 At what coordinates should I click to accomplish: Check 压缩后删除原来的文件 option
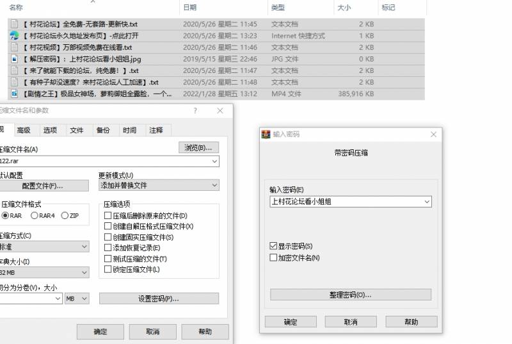[x=108, y=216]
